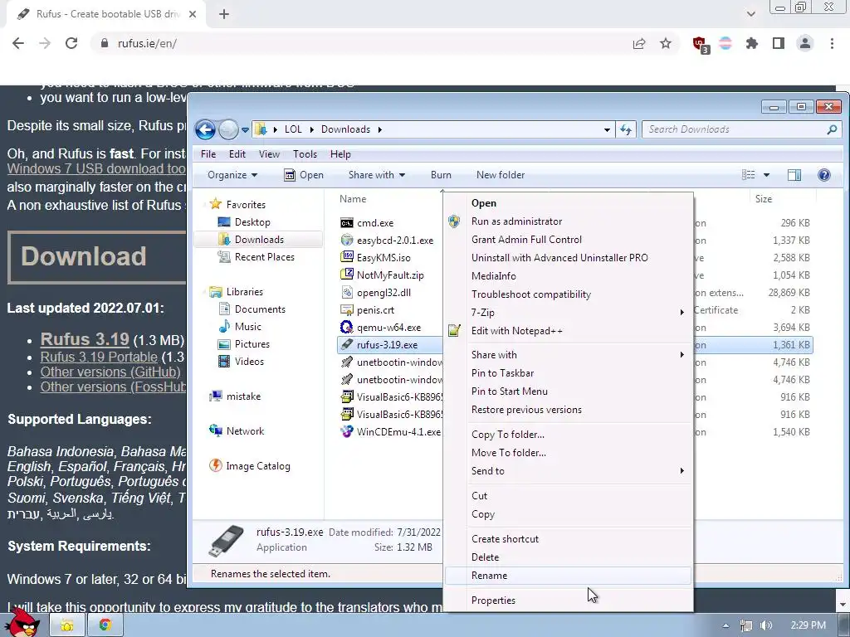This screenshot has width=850, height=637.
Task: Select the cmd.exe file icon
Action: [x=346, y=222]
